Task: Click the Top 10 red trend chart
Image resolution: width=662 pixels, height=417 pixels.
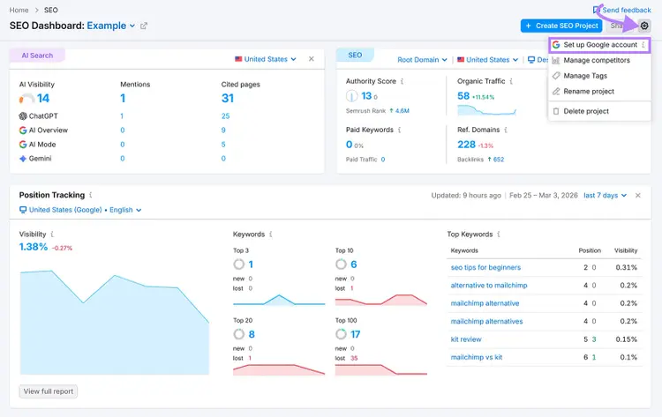Action: point(380,300)
